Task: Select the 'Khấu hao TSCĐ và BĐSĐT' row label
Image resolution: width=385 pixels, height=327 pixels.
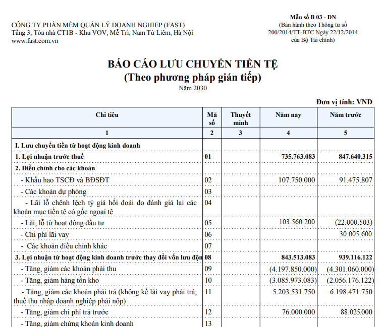Action: coord(65,180)
